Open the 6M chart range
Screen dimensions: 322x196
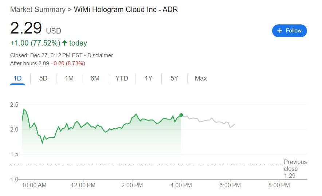[x=95, y=78]
